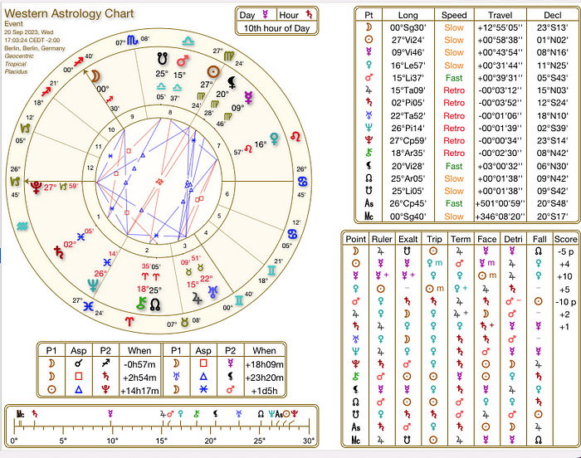Select the Mc longitude 00°Sg40'
581x458 pixels.
(408, 217)
